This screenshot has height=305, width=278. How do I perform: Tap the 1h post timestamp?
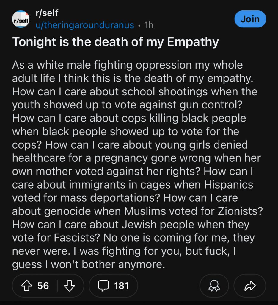point(149,25)
